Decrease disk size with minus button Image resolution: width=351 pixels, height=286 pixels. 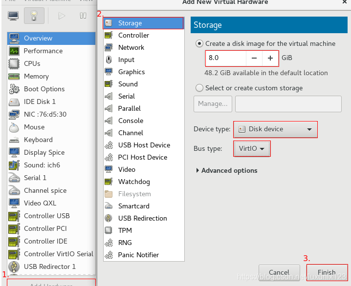[x=254, y=58]
